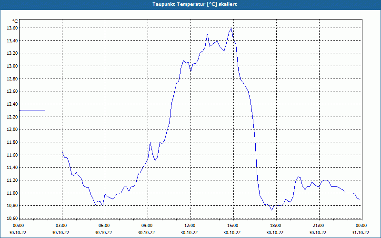Click the chart title 'Taupunkt-Temperatur [°C] skaliert'

[195, 4]
